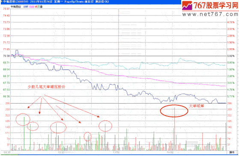Click the 09:30 time axis label
This screenshot has width=239, height=156.
[x=7, y=152]
